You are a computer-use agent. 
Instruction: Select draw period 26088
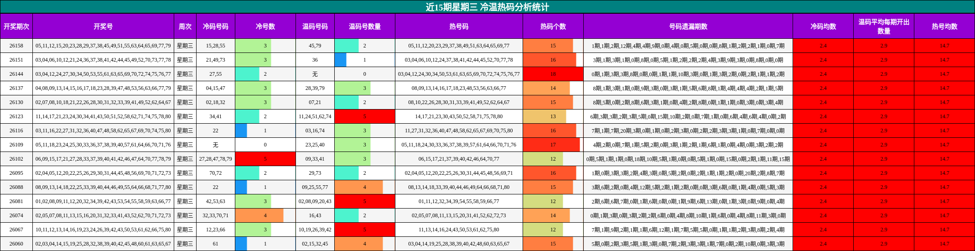16,187
